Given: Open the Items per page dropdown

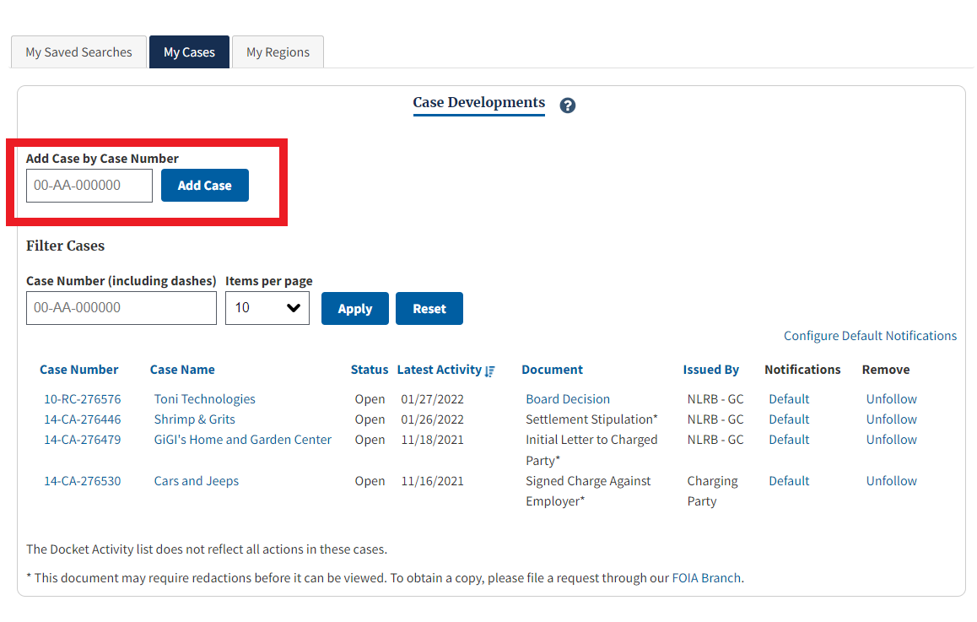Looking at the screenshot, I should (267, 308).
